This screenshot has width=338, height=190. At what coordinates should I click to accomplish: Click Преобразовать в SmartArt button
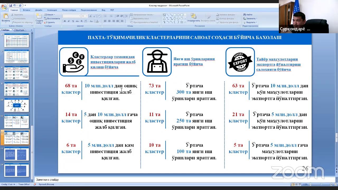pyautogui.click(x=144, y=22)
